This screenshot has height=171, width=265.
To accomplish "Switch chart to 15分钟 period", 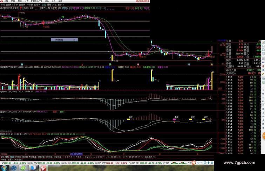I will point(22,5).
